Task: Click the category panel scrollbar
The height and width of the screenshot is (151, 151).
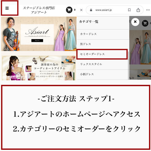Action: point(128,65)
